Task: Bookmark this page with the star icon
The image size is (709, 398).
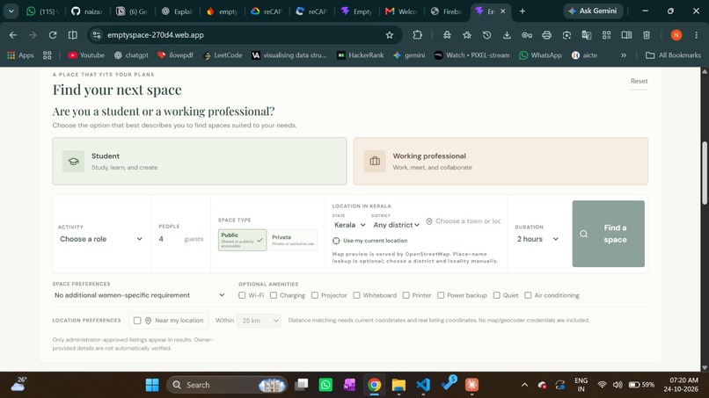Action: (x=390, y=35)
